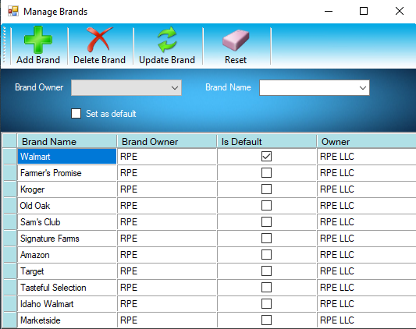Click RPE owner cell in Kroger row
Image resolution: width=416 pixels, height=329 pixels.
167,189
